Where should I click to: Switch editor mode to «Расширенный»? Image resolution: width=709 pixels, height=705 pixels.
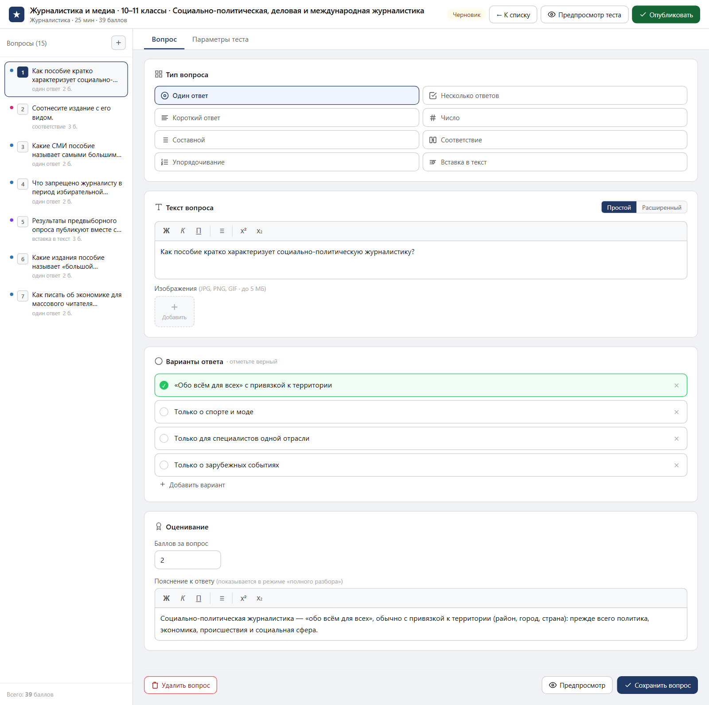tap(662, 208)
